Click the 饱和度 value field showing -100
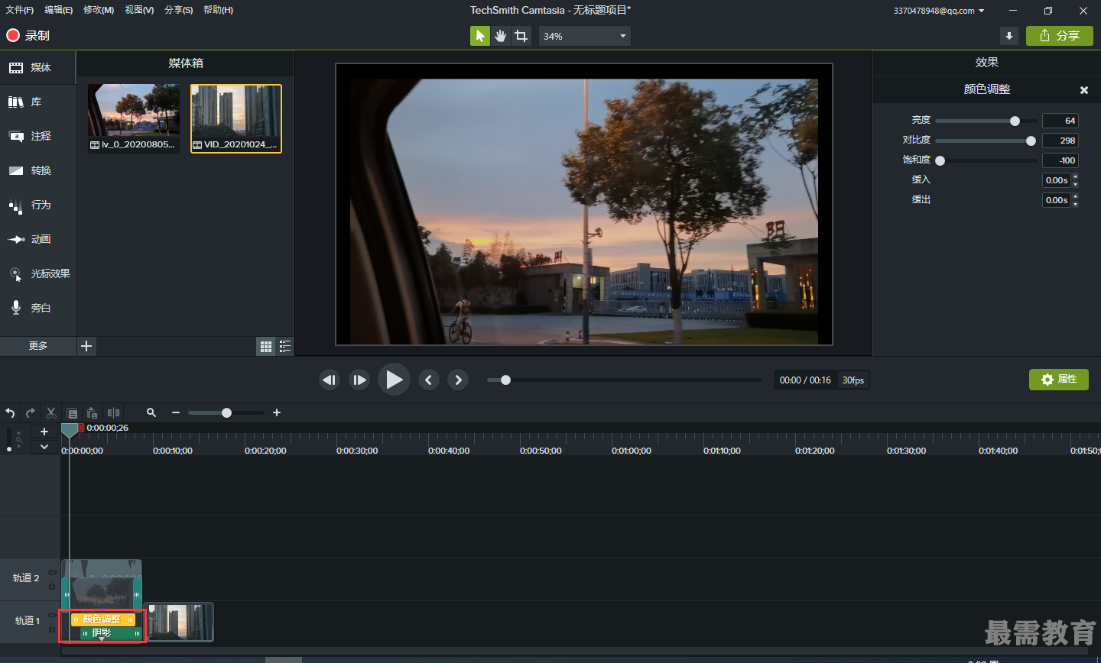This screenshot has height=663, width=1101. point(1060,160)
